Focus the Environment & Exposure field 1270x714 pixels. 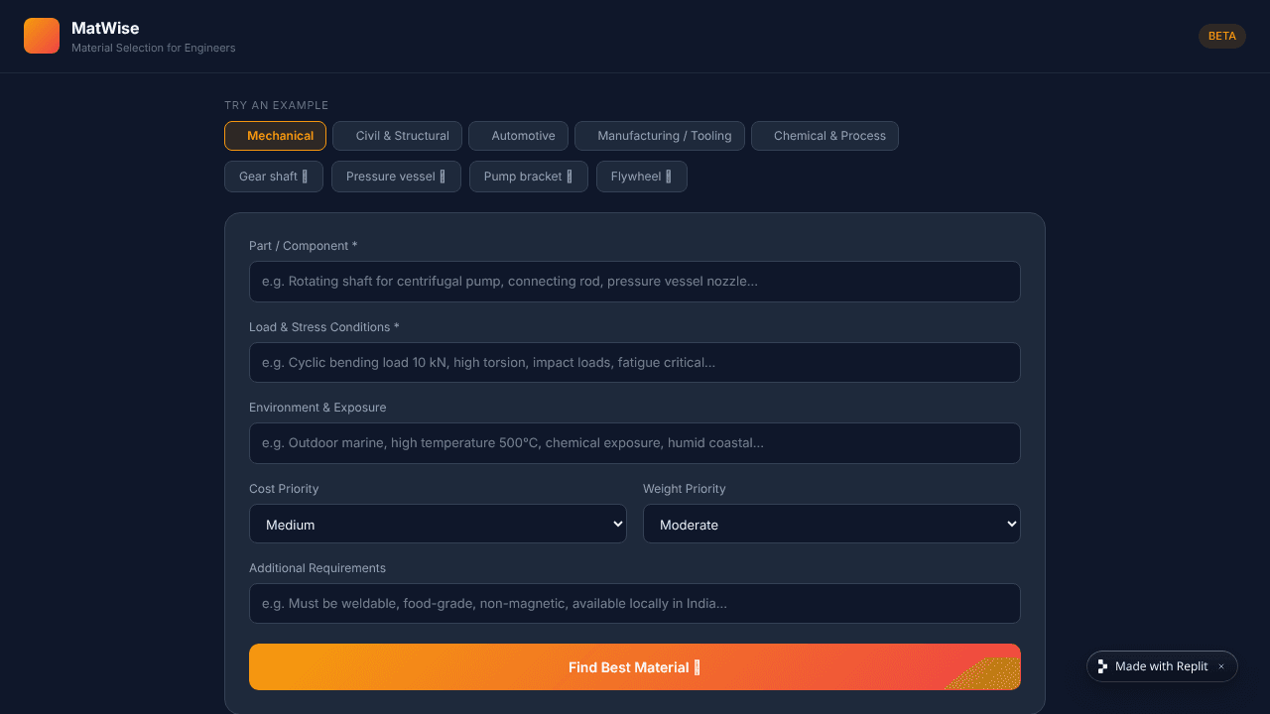click(635, 443)
